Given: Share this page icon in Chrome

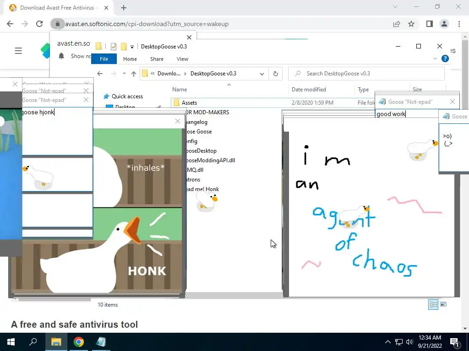Looking at the screenshot, I should point(397,24).
